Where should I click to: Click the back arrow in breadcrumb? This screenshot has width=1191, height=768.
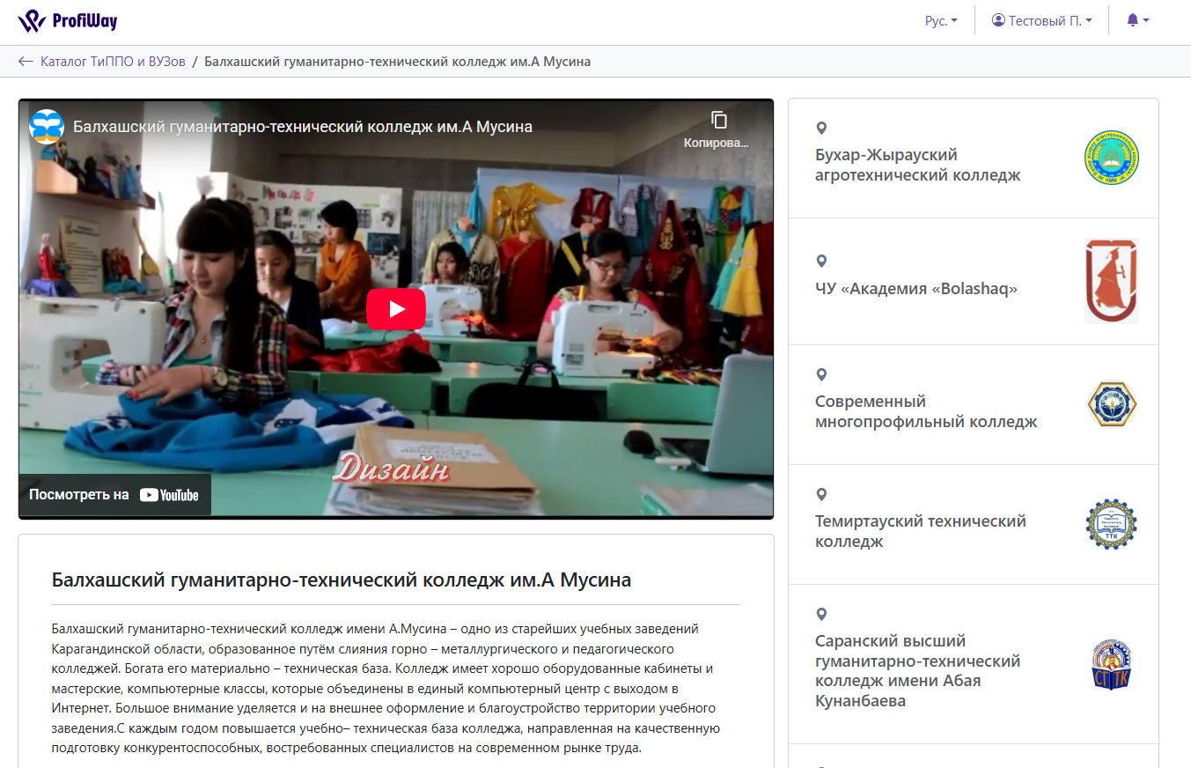pyautogui.click(x=26, y=62)
